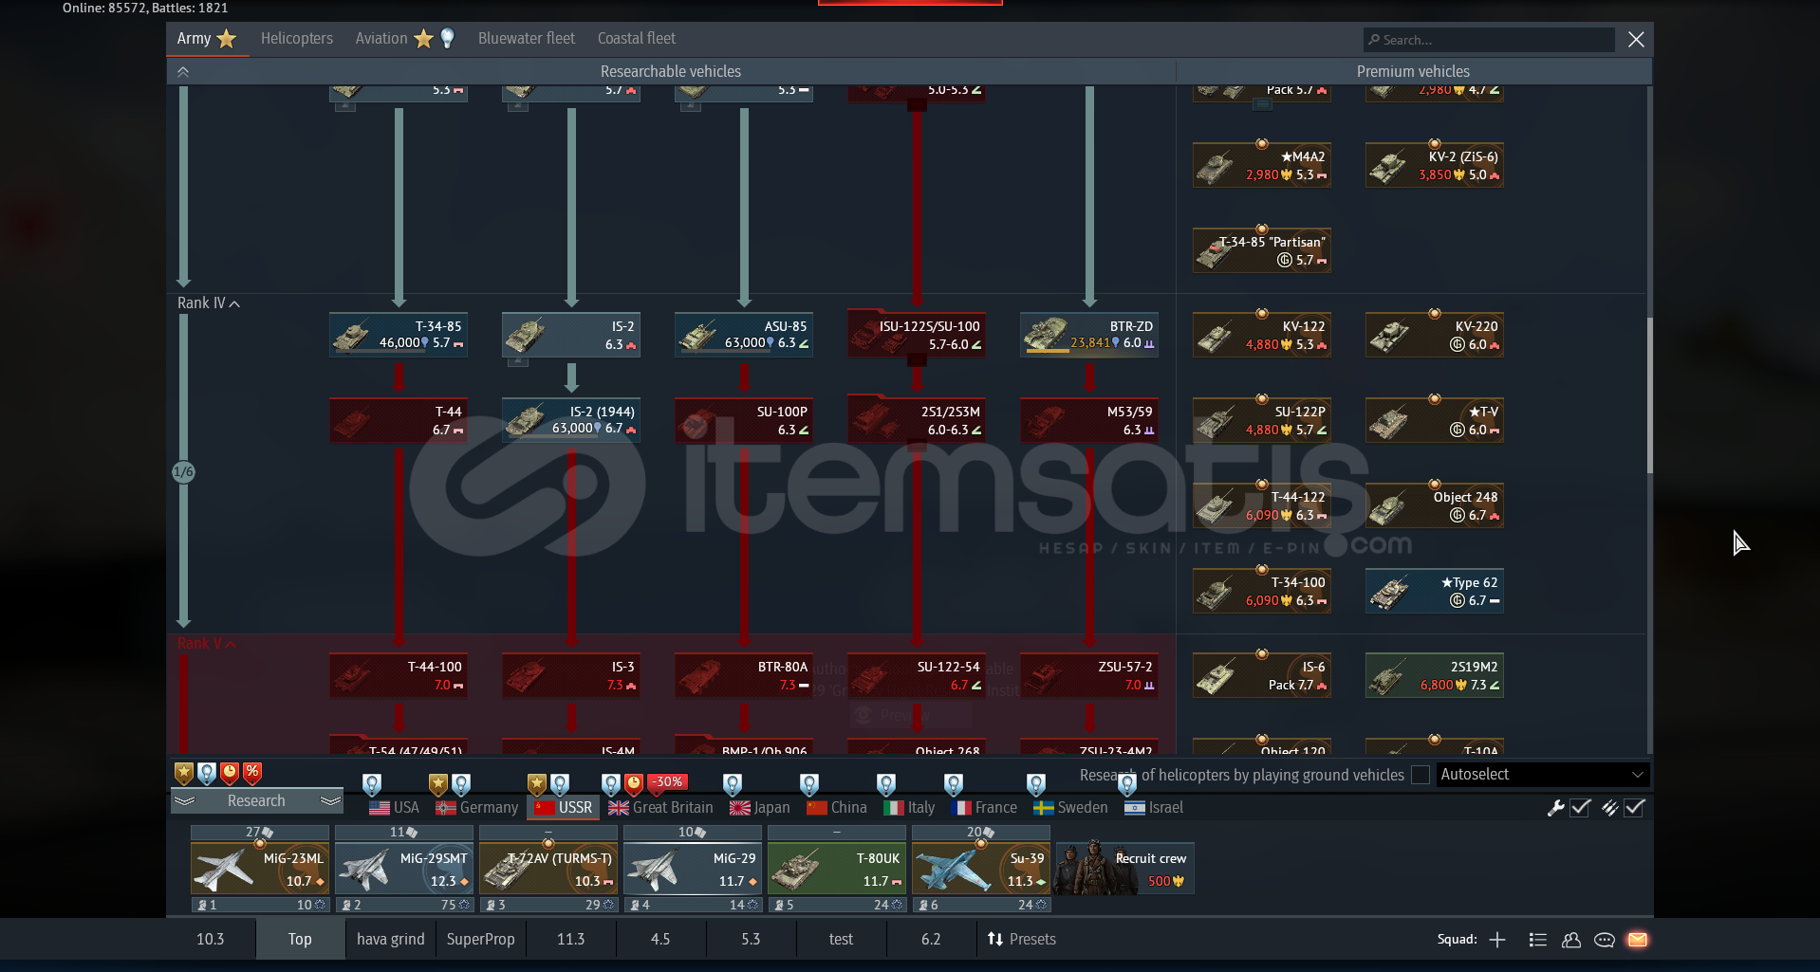This screenshot has height=972, width=1820.
Task: Click the lightbulb icon next to Aviation tab
Action: 447,38
